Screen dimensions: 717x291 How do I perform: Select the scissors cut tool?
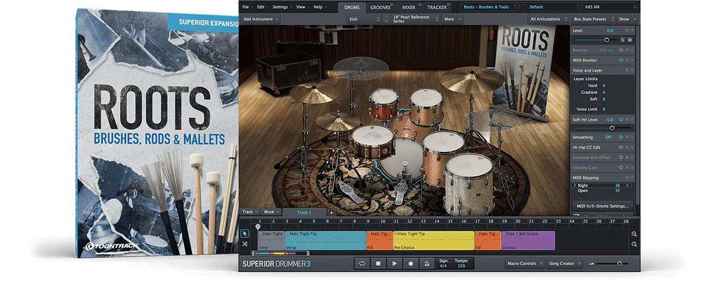pyautogui.click(x=244, y=244)
